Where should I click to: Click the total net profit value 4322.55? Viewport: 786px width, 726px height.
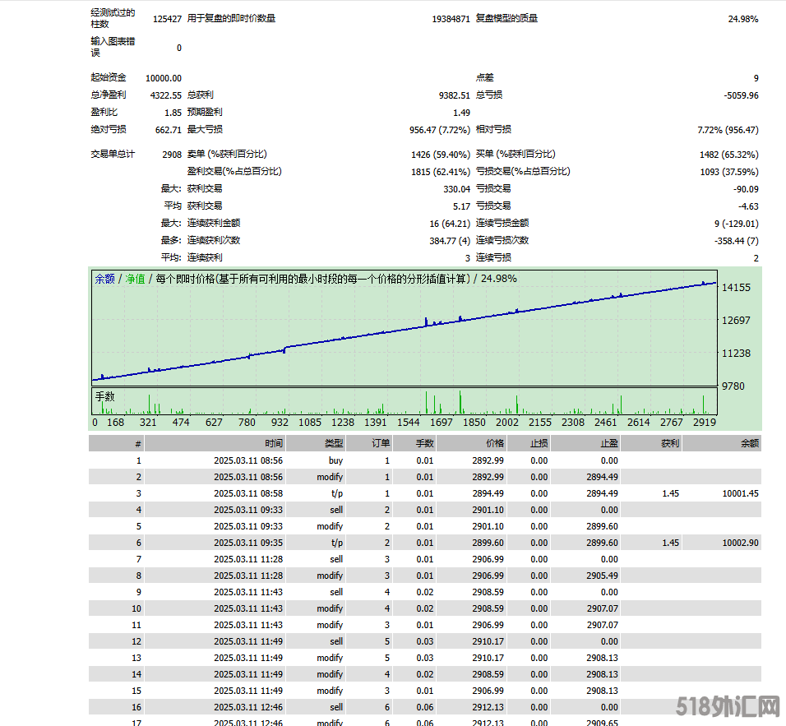[x=165, y=95]
